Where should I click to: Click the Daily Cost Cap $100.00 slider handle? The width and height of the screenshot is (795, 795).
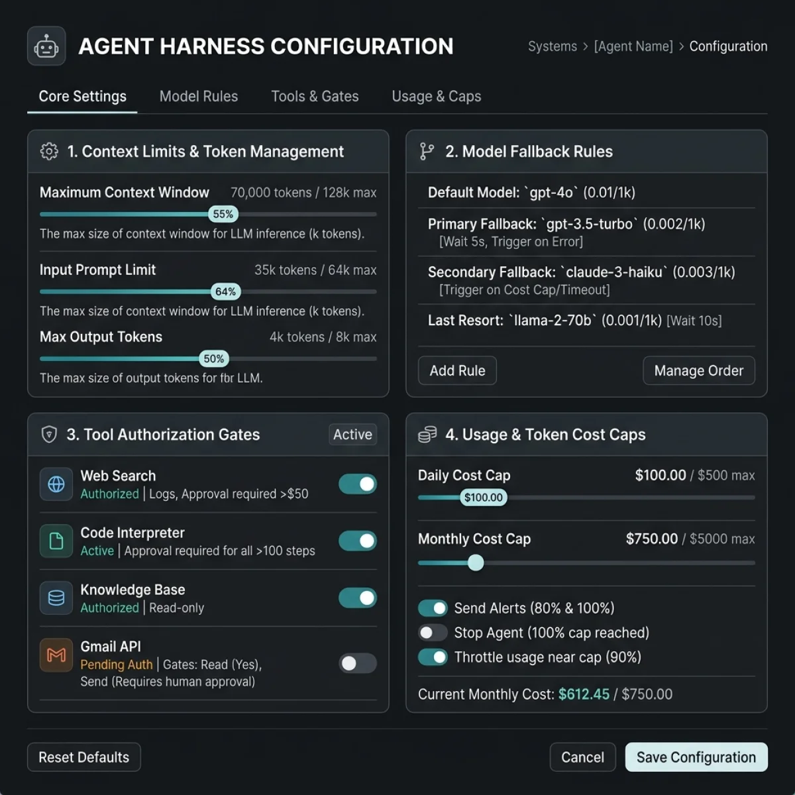484,498
